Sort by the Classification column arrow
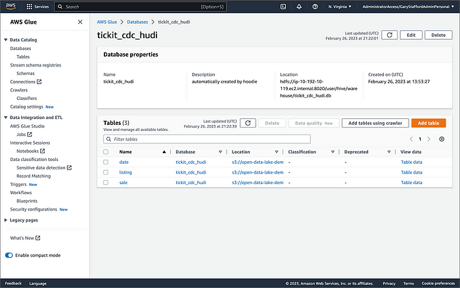The height and width of the screenshot is (288, 460). pyautogui.click(x=333, y=152)
